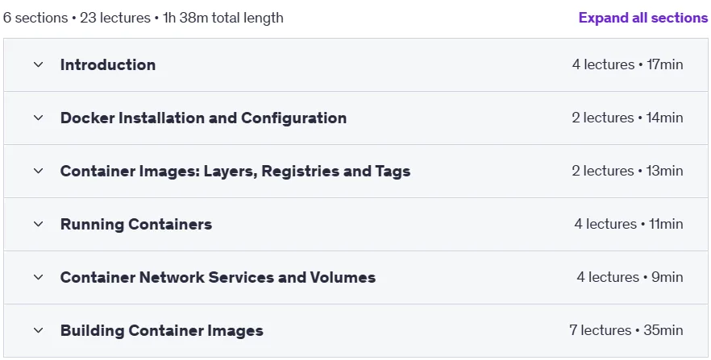Click the 4 lectures • 17min label

[627, 64]
